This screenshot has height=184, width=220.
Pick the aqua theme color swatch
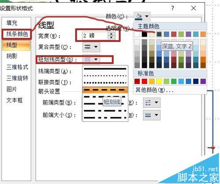(196, 34)
